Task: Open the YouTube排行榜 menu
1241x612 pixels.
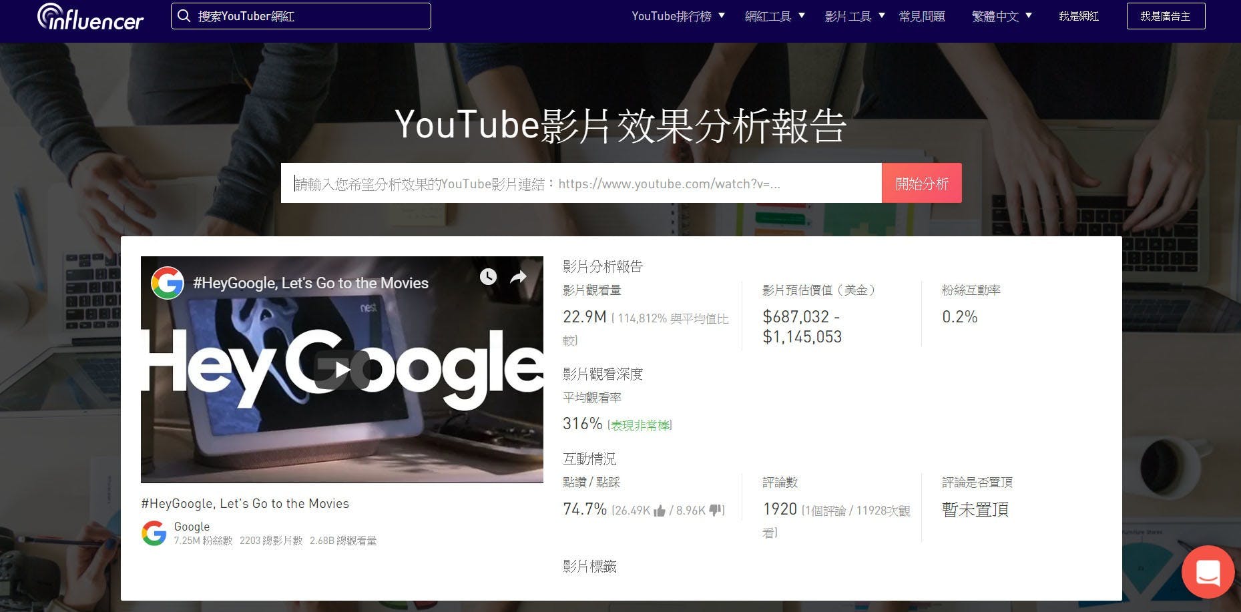Action: point(672,16)
